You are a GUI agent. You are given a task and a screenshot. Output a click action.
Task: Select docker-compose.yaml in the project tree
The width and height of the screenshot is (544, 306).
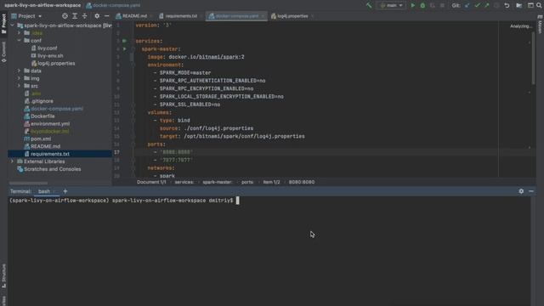(x=57, y=109)
